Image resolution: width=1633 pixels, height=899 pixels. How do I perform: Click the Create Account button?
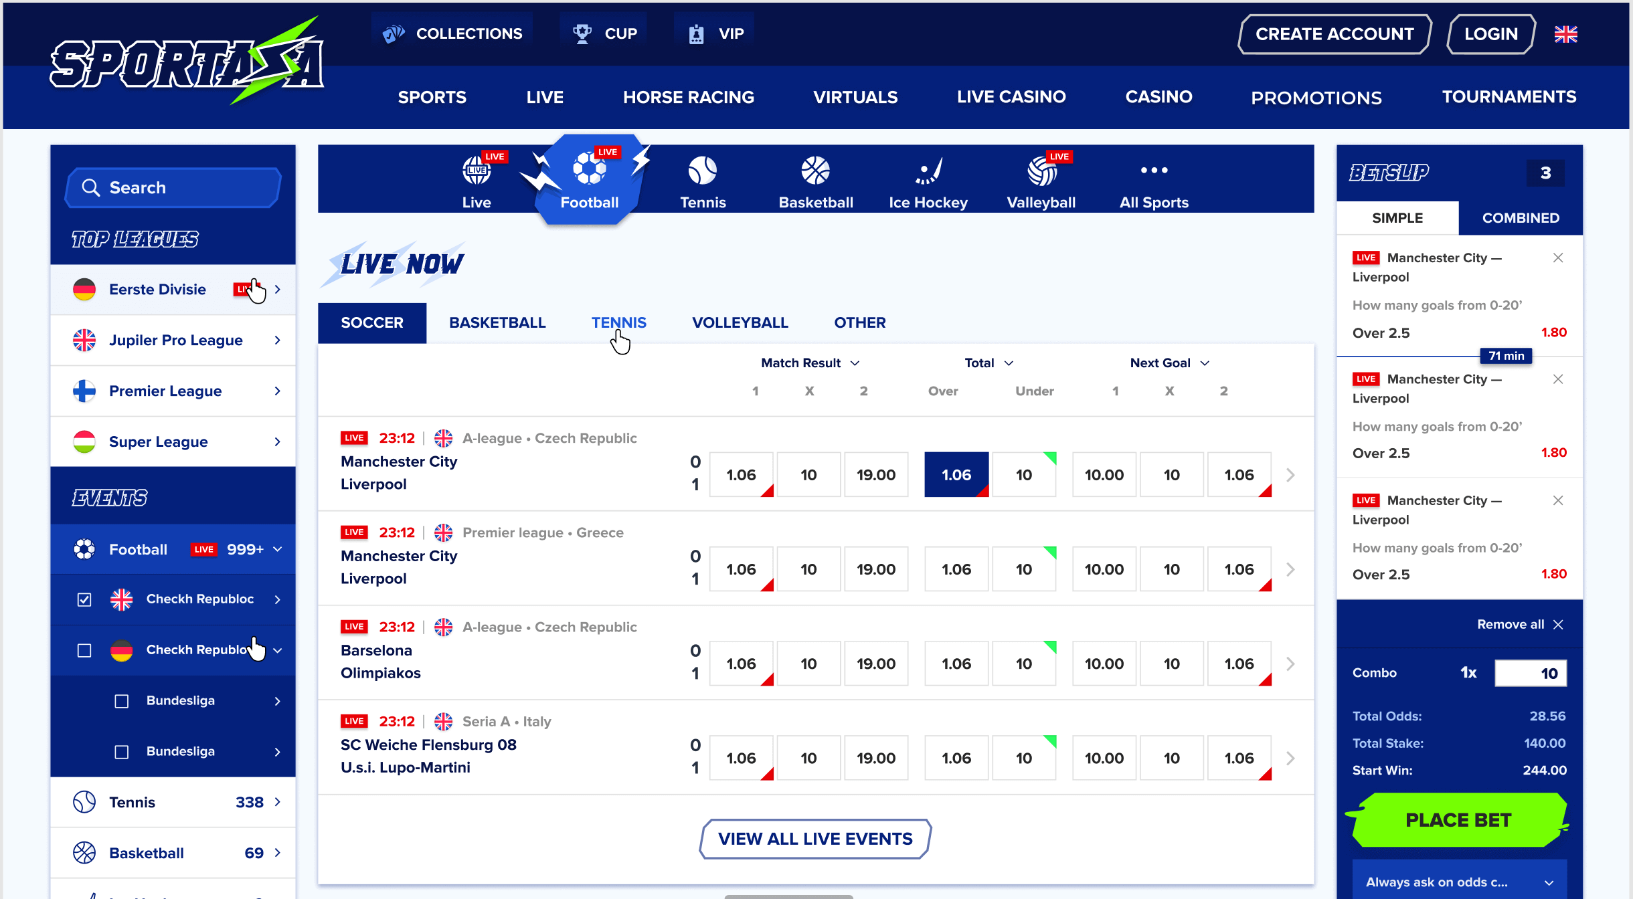[x=1335, y=34]
